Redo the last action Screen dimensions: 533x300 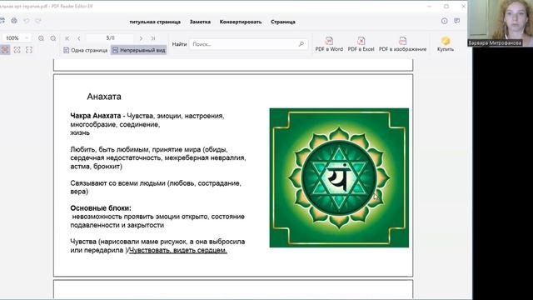38,21
